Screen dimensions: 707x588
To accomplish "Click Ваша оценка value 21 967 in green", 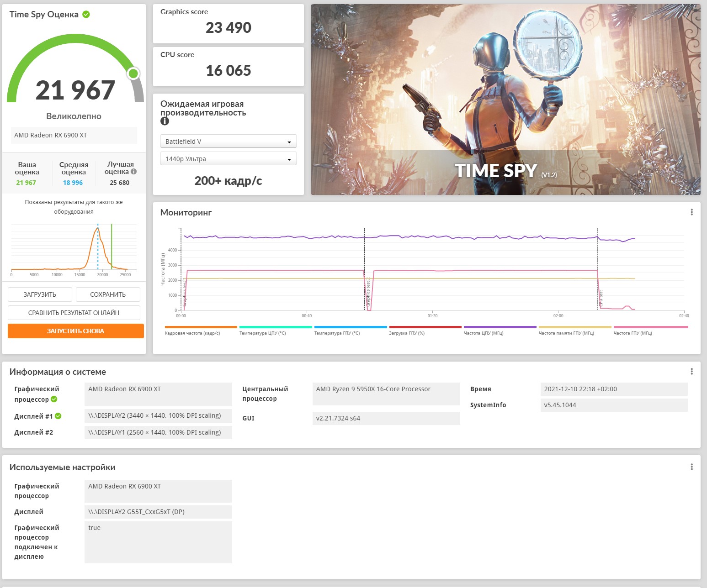I will coord(26,183).
